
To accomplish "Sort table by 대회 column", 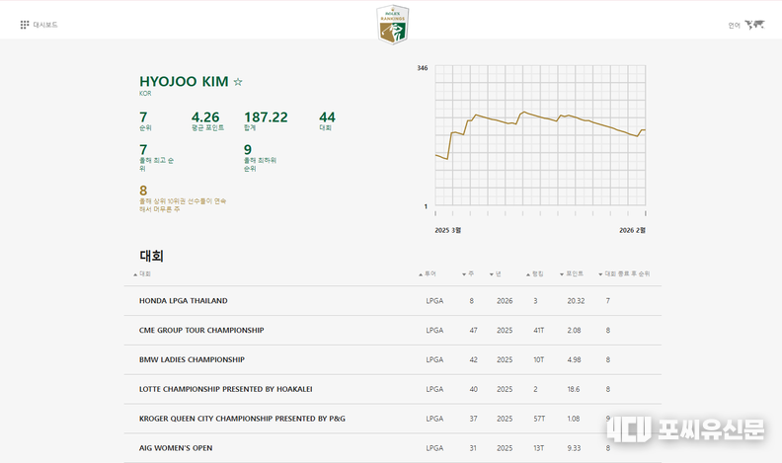I will 144,273.
